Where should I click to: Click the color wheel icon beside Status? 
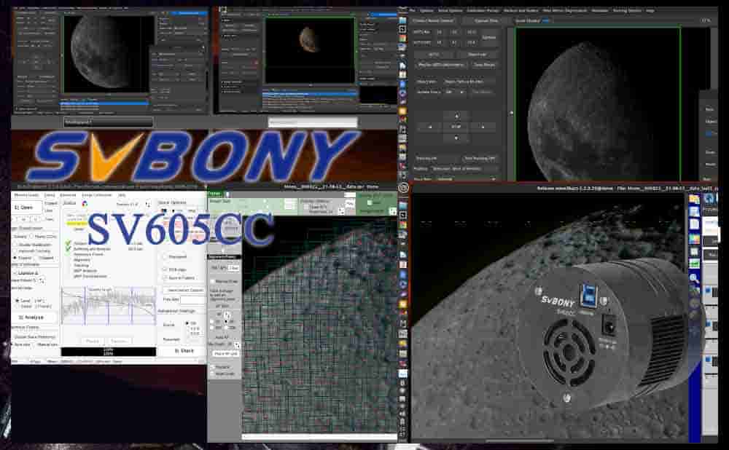pyautogui.click(x=84, y=205)
